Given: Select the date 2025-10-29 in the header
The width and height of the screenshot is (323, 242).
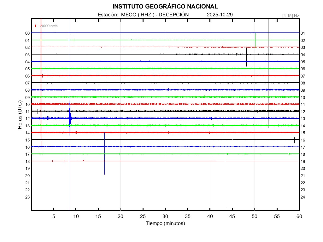Looking at the screenshot, I should (x=220, y=15).
